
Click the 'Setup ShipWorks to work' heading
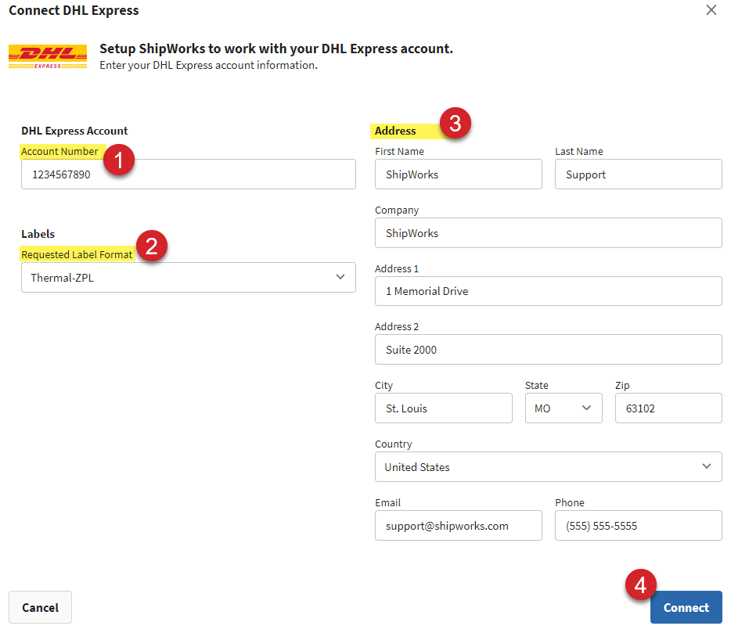(276, 49)
